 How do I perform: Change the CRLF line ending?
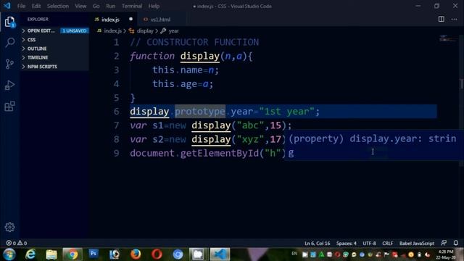coord(387,244)
